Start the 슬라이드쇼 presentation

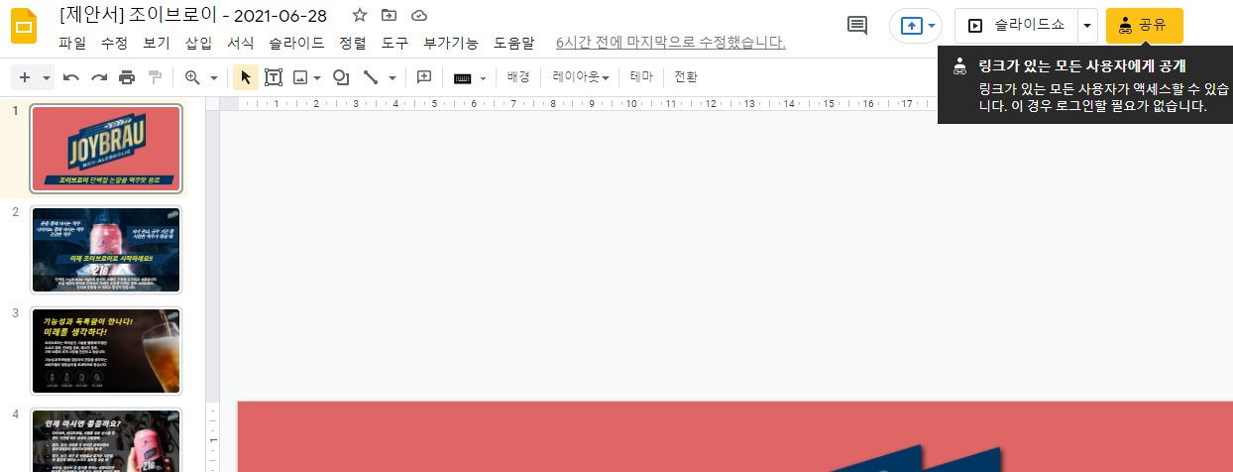tap(1016, 25)
